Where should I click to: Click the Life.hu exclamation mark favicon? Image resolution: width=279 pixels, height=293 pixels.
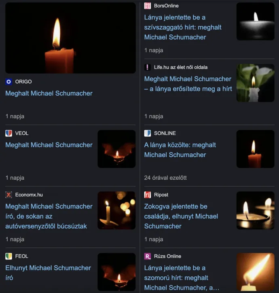tap(148, 67)
